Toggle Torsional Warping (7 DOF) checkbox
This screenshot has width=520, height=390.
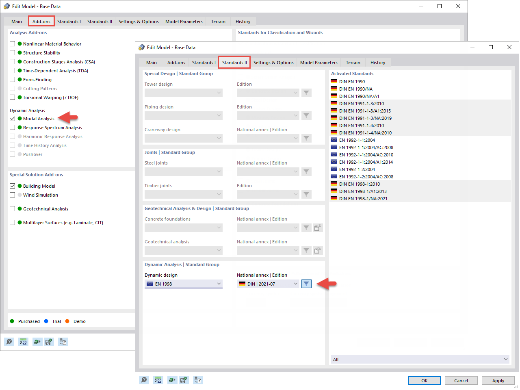click(13, 97)
